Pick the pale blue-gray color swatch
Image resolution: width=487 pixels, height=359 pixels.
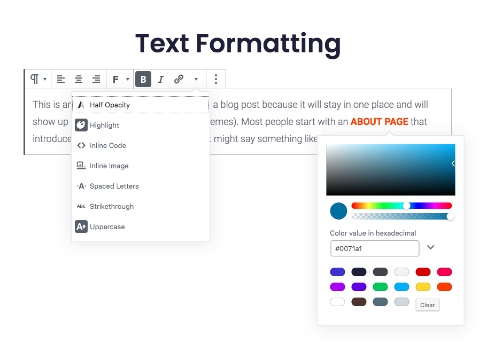(x=401, y=302)
